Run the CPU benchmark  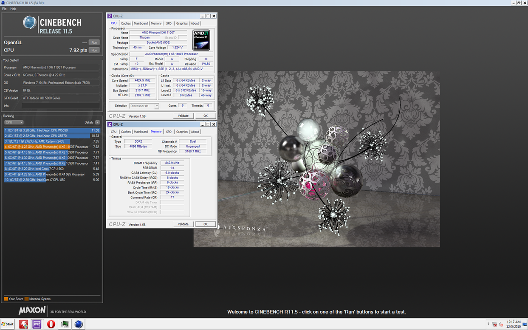tap(94, 50)
